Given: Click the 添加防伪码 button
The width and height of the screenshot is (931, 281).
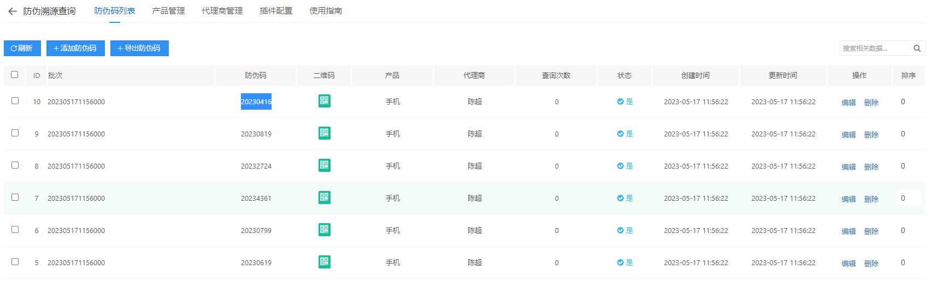Looking at the screenshot, I should pos(75,48).
